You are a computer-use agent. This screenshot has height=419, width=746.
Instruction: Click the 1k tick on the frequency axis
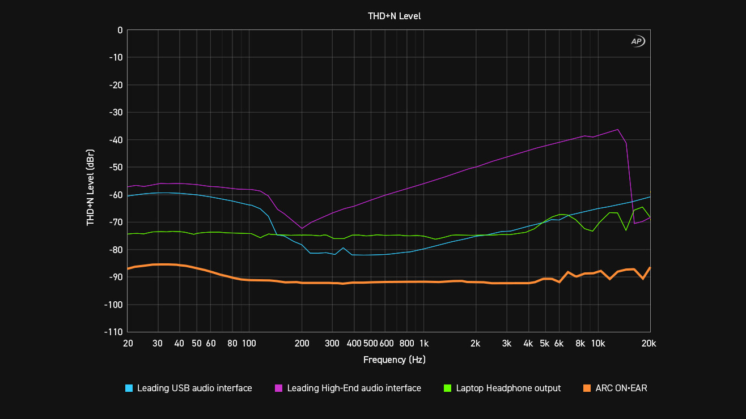coord(423,344)
